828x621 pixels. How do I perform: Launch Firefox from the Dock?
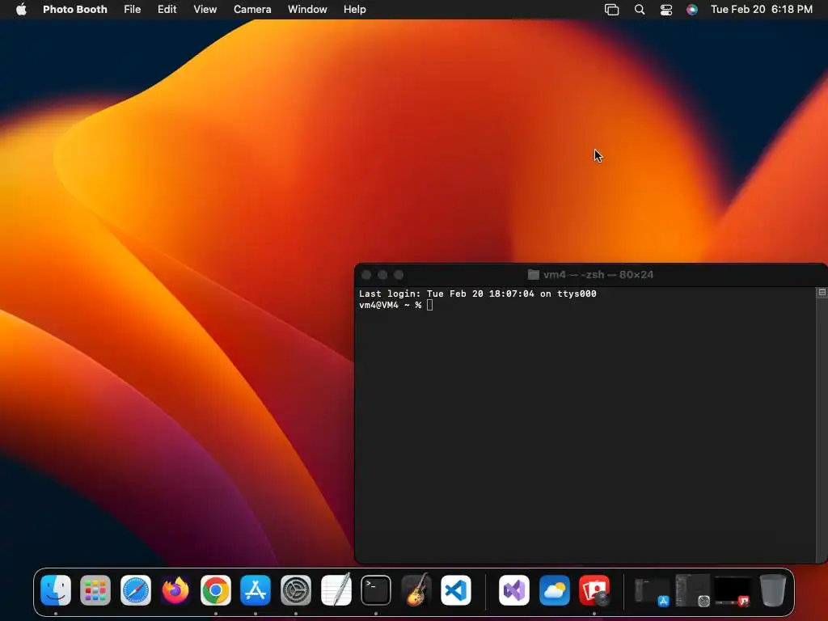175,589
